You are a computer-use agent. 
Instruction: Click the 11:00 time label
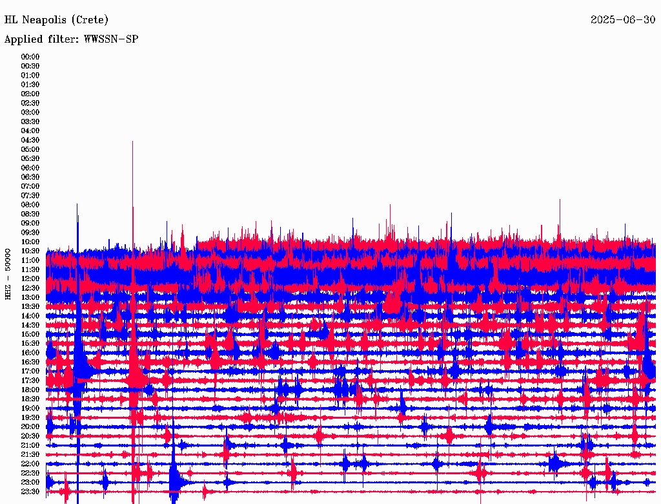(x=30, y=260)
